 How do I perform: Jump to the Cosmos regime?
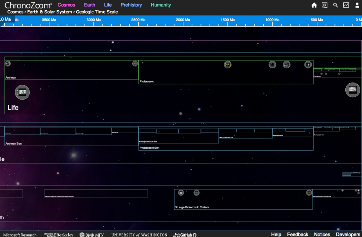tap(66, 5)
